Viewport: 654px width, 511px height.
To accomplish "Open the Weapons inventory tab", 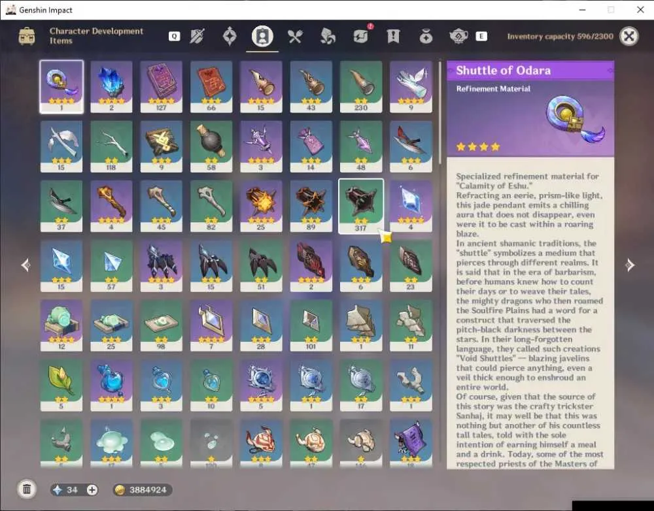I will 197,37.
